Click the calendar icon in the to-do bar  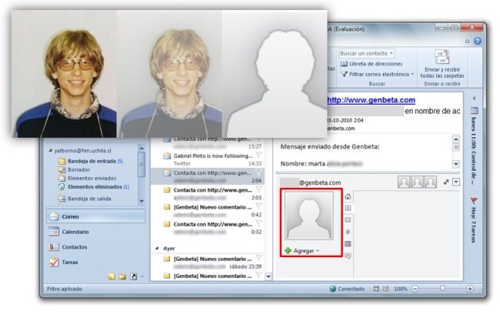pos(474,110)
